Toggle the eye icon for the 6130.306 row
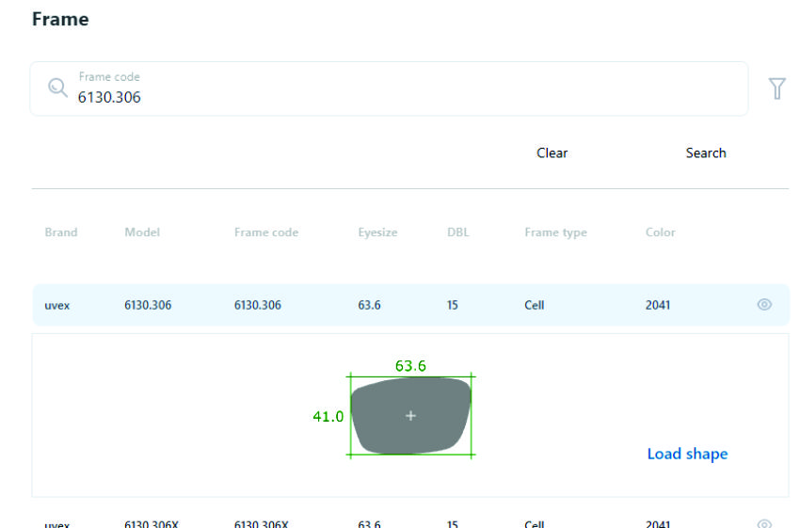The width and height of the screenshot is (800, 528). pyautogui.click(x=764, y=305)
